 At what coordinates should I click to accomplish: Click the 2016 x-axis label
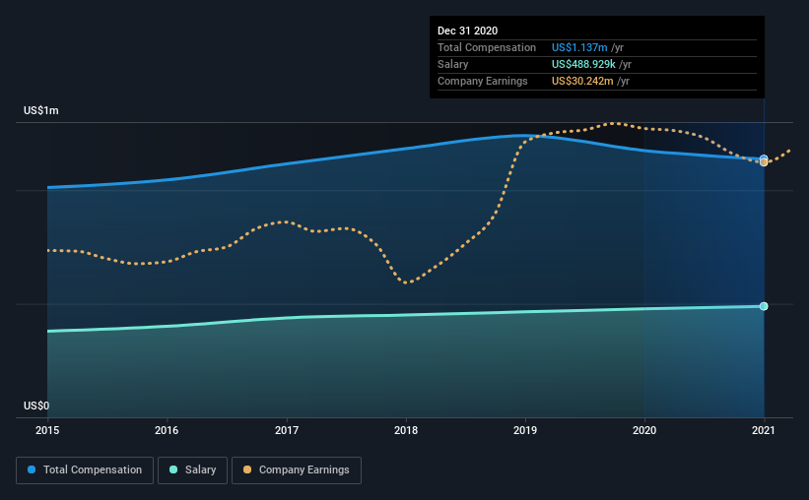point(167,430)
